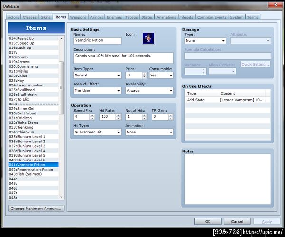The image size is (285, 237).
Task: Click the Content column header
Action: pyautogui.click(x=242, y=93)
